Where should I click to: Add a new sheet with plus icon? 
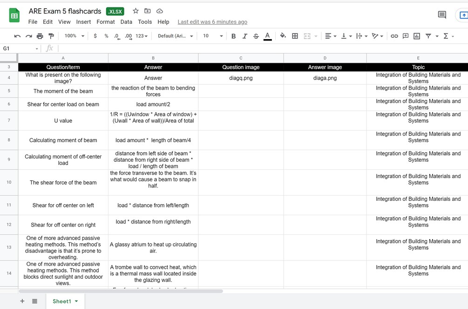(x=22, y=301)
